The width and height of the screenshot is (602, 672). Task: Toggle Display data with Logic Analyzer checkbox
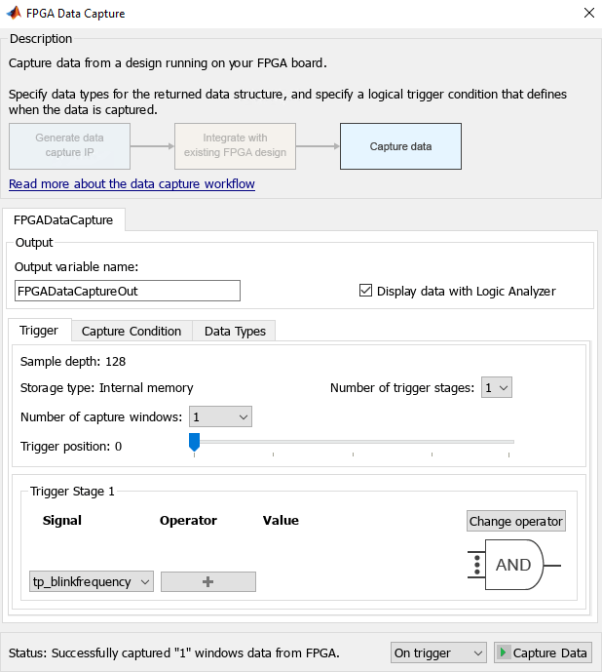click(x=366, y=291)
